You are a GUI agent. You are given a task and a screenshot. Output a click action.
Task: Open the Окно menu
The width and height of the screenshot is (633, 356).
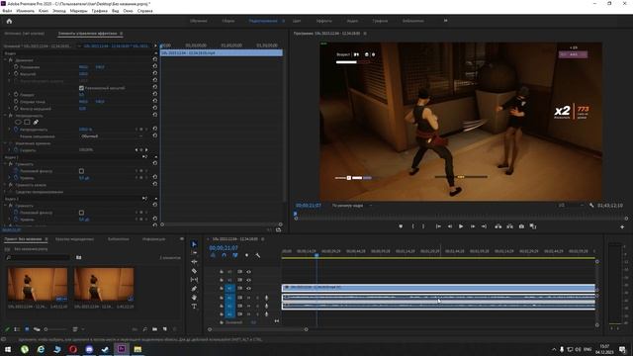click(x=128, y=11)
